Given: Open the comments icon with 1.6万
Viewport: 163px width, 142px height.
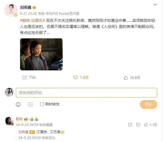Looking at the screenshot, I should pyautogui.click(x=75, y=77).
